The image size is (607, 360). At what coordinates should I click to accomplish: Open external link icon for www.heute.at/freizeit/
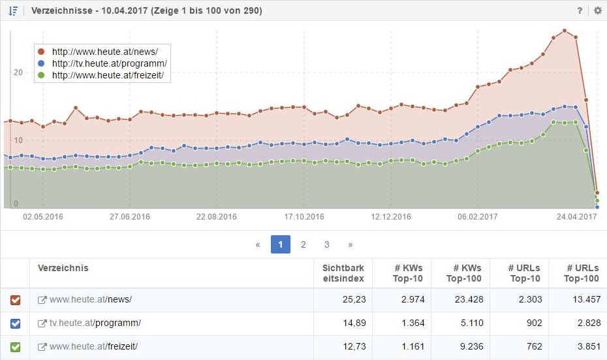42,347
